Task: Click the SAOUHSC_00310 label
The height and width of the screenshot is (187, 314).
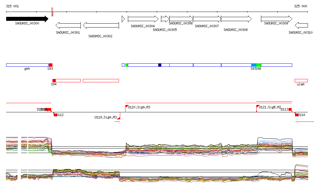Action: click(x=301, y=32)
